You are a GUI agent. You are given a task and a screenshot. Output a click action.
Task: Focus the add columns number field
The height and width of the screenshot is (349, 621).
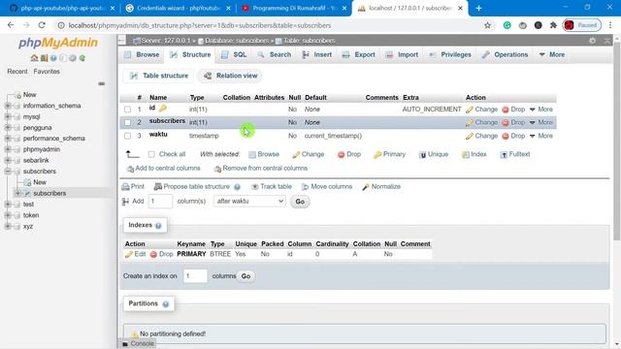tap(160, 202)
